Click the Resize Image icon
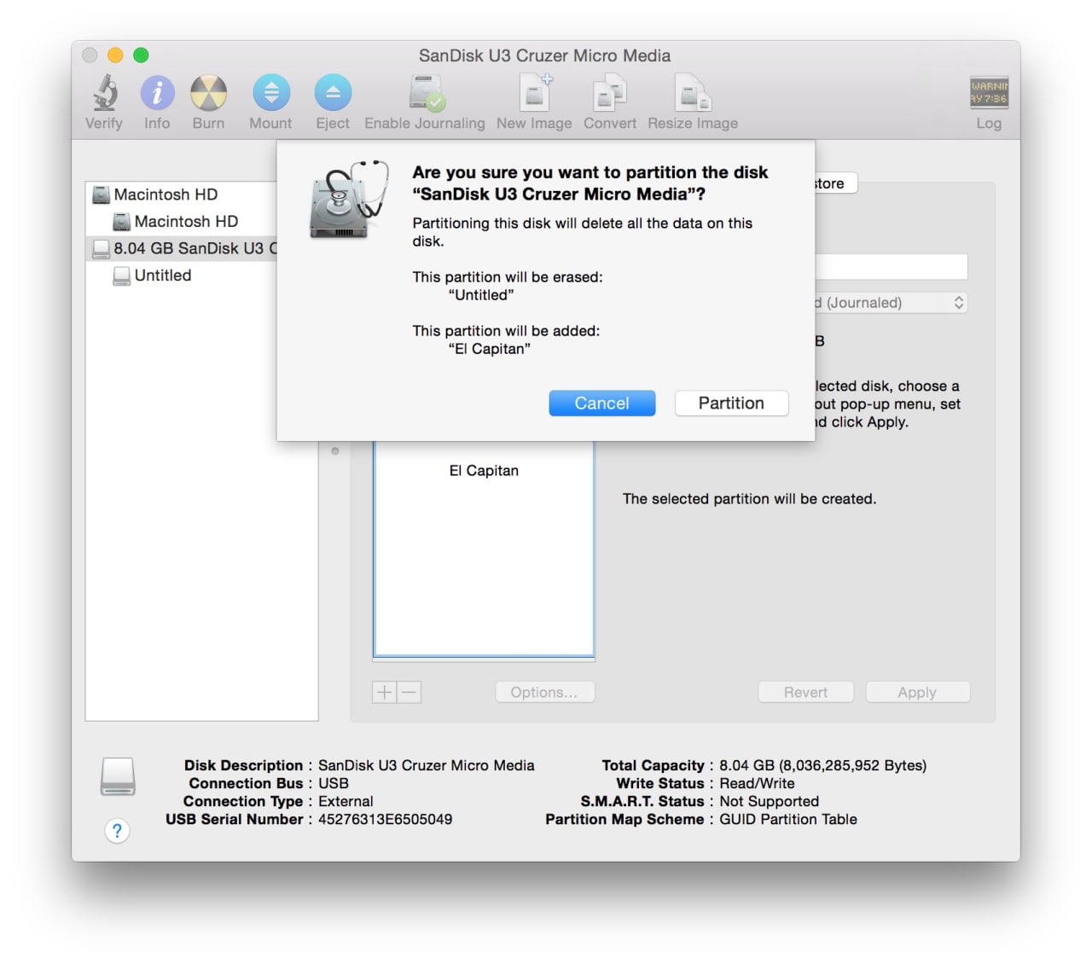The height and width of the screenshot is (964, 1092). [x=692, y=94]
